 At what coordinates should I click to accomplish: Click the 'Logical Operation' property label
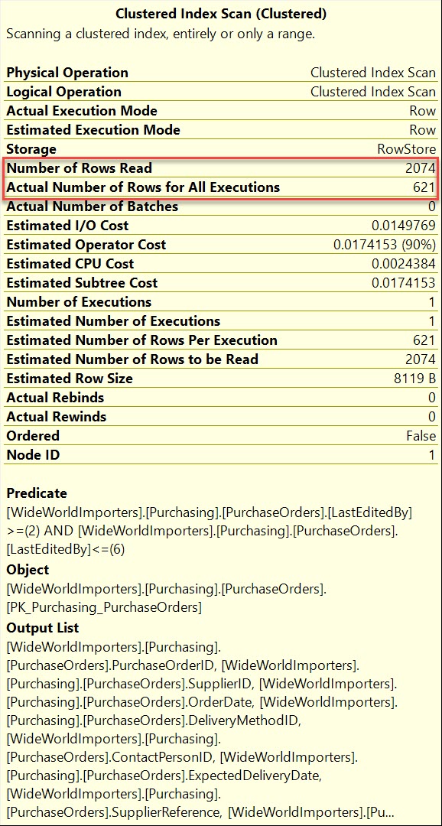tap(63, 92)
